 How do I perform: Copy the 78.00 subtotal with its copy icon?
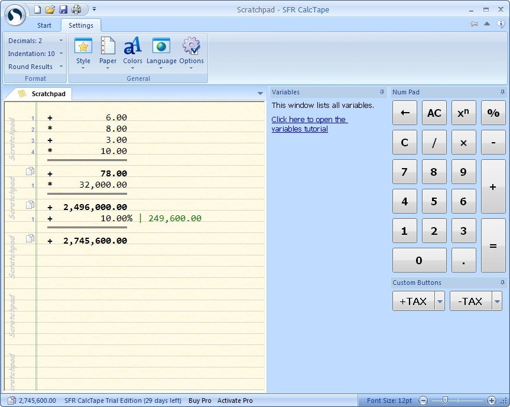tap(30, 170)
